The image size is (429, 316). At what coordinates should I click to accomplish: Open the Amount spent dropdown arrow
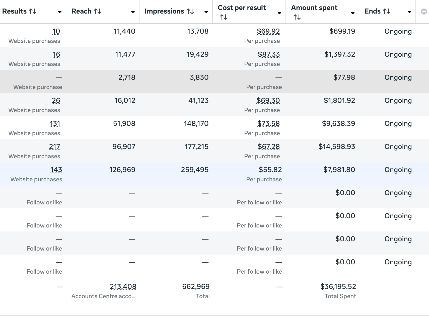[x=353, y=13]
